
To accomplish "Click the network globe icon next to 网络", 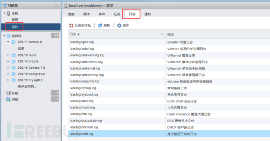I will [9, 99].
